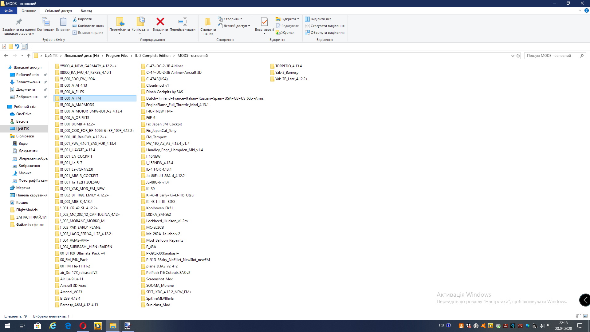Click the Копіювати clipboard icon
Viewport: 590px width, 332px height.
coord(45,22)
